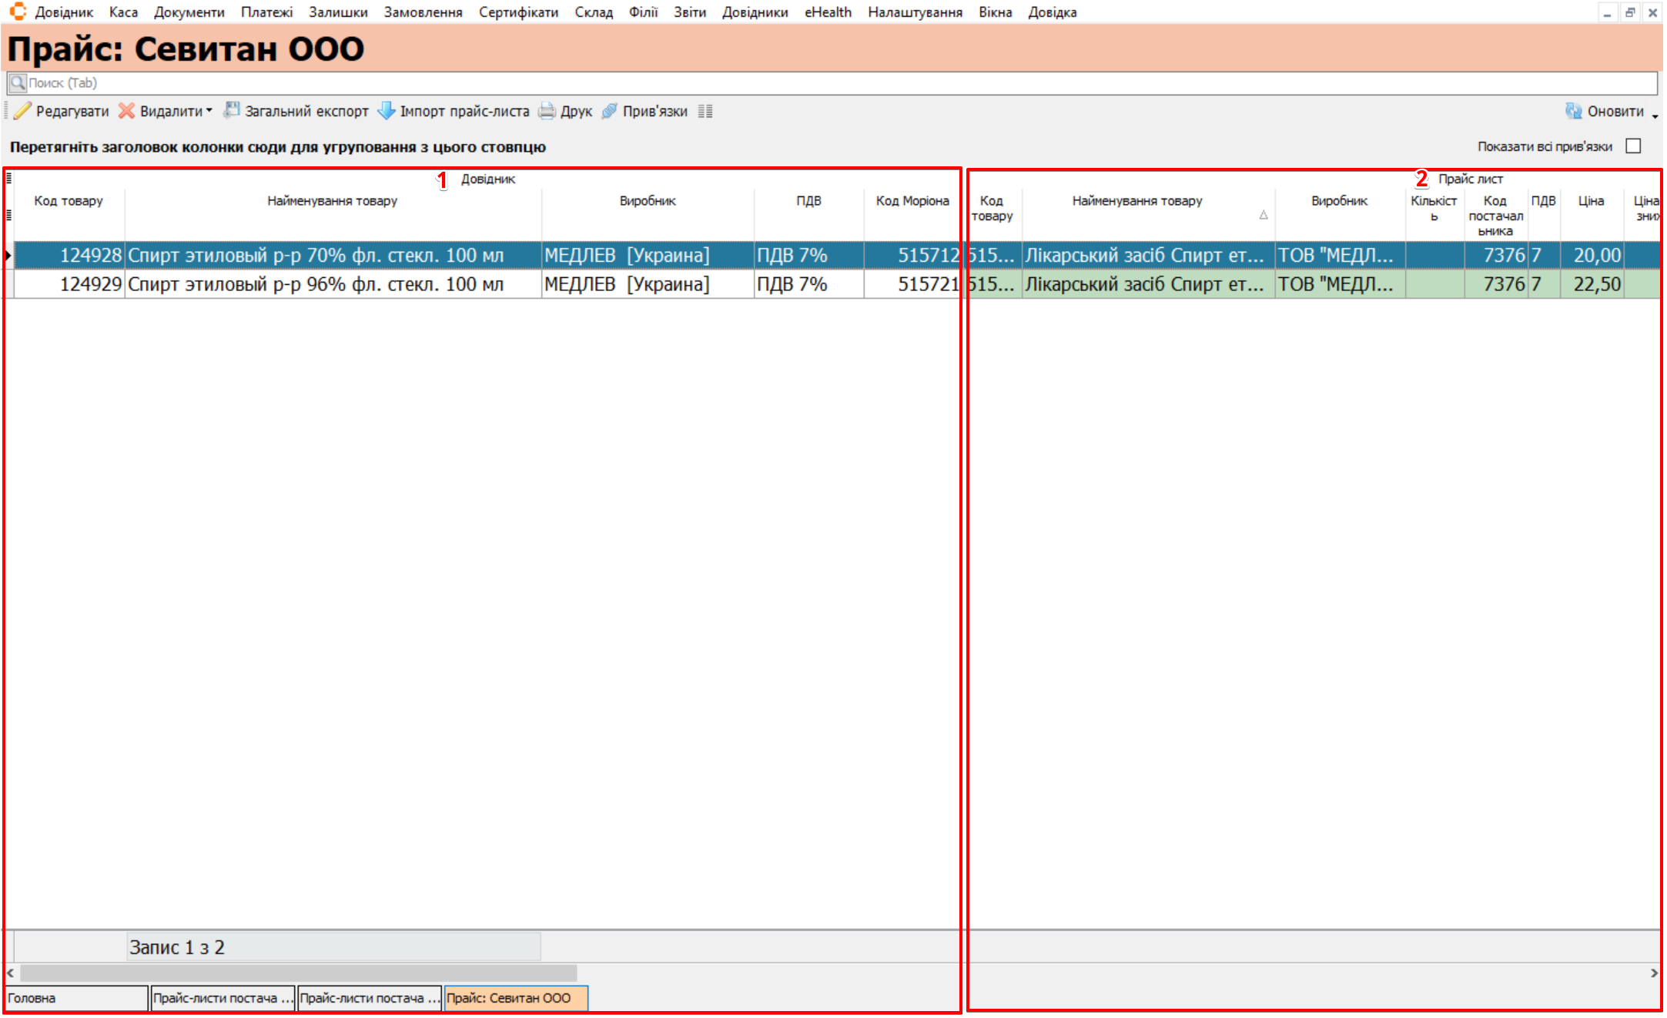Screen dimensions: 1667x1018
Task: Click the Друк printer icon
Action: [x=547, y=111]
